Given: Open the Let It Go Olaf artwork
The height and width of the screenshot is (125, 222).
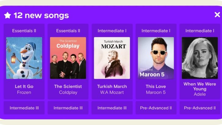Looking at the screenshot, I should [24, 58].
